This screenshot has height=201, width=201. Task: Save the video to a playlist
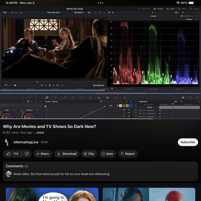[107, 154]
